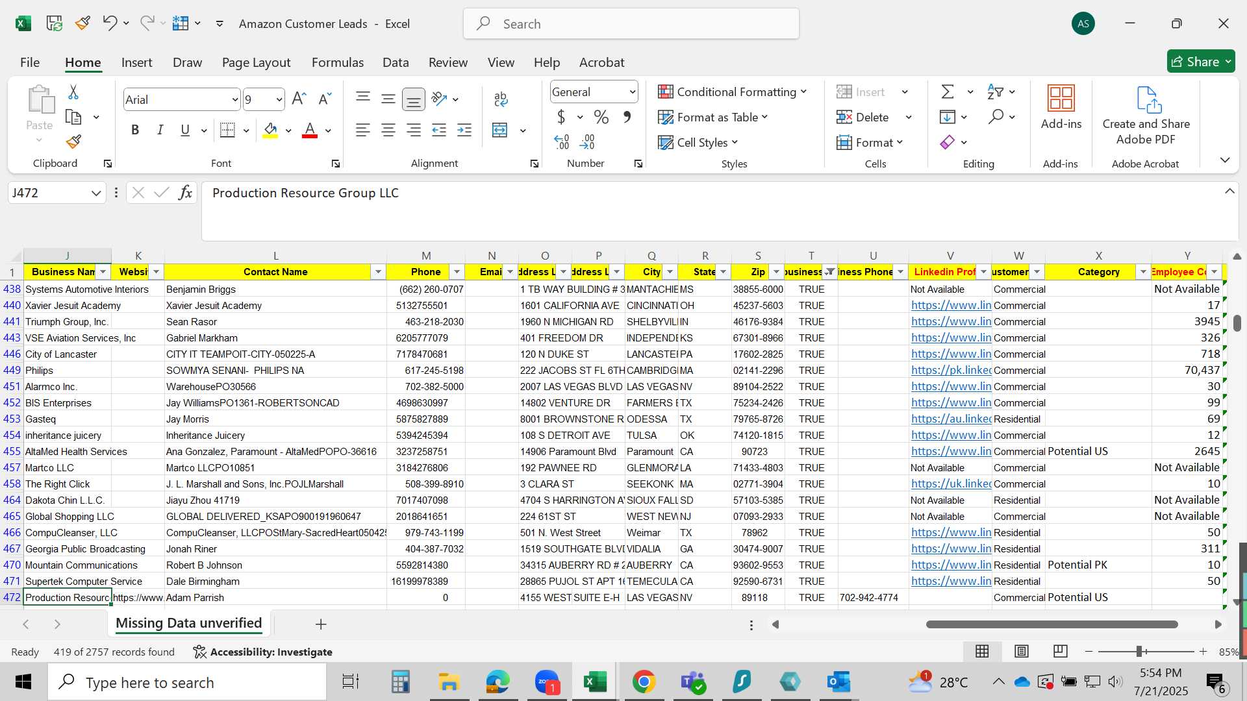
Task: Apply Comma Style number format
Action: click(627, 117)
